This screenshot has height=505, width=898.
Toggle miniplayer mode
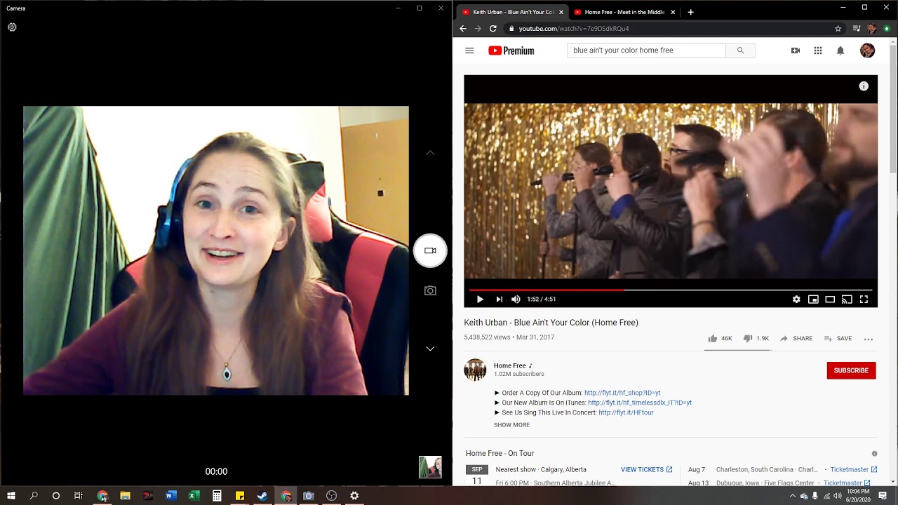813,299
